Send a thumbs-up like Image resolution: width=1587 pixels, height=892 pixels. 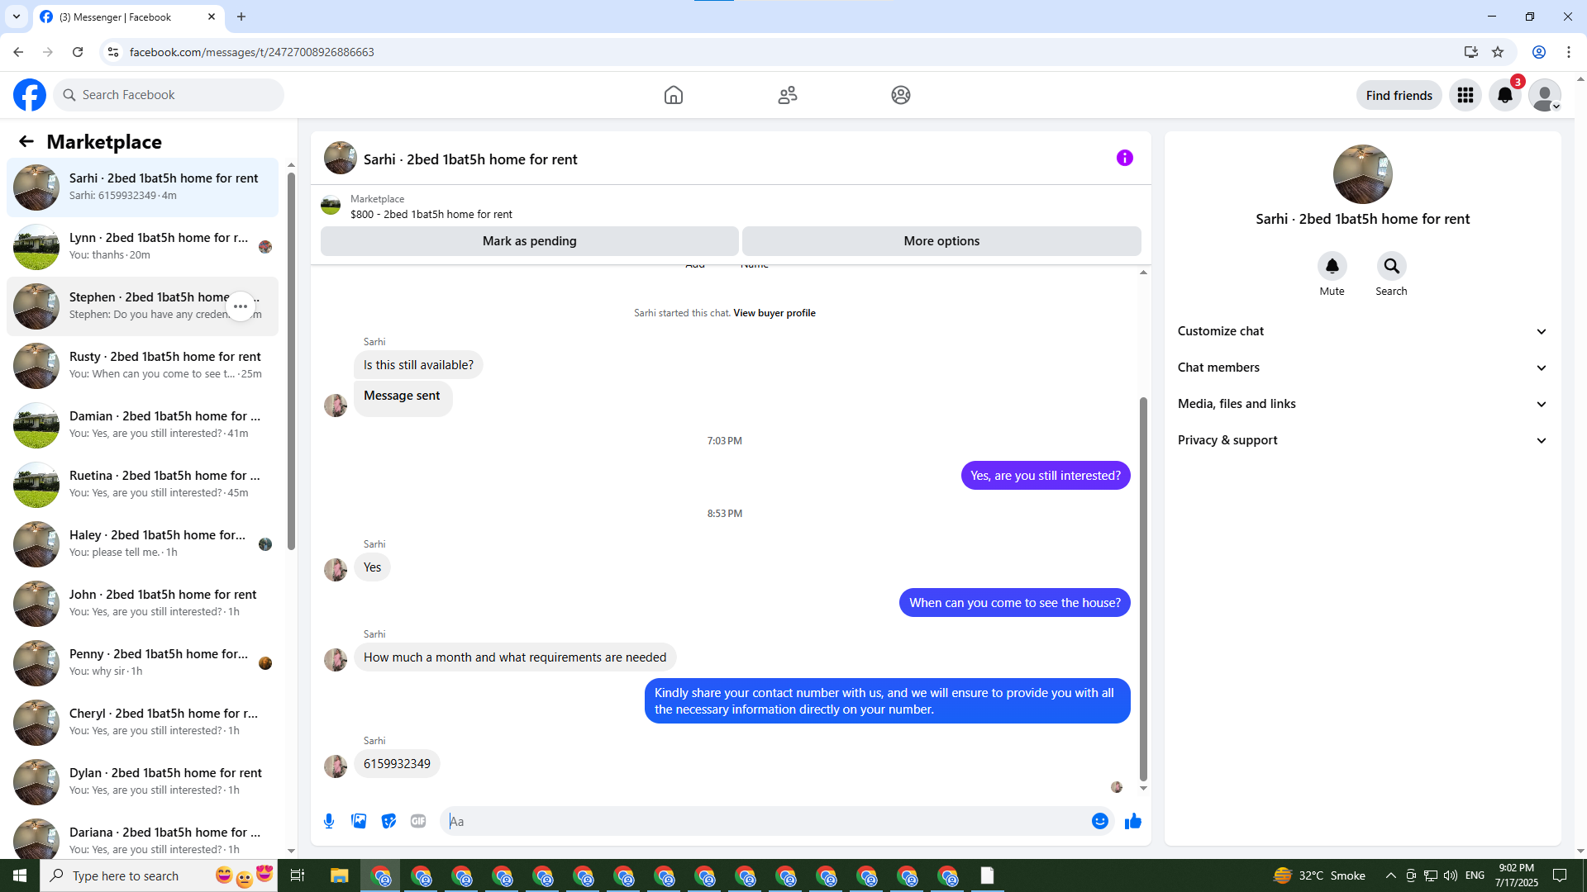pos(1133,821)
